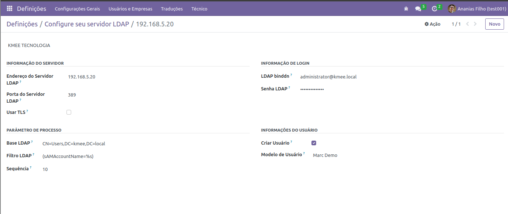The image size is (508, 214).
Task: Open Usuários e Empresas menu
Action: 130,9
